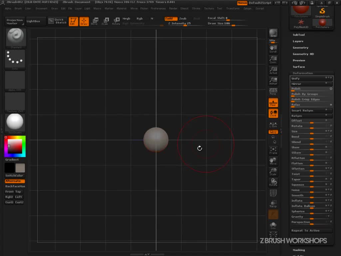Expand the Masking section

click(x=299, y=250)
